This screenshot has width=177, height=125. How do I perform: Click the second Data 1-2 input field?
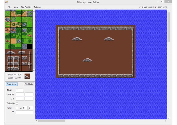point(29,94)
